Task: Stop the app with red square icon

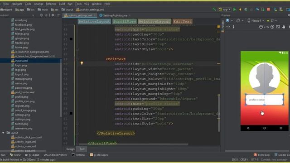Action: [269, 9]
